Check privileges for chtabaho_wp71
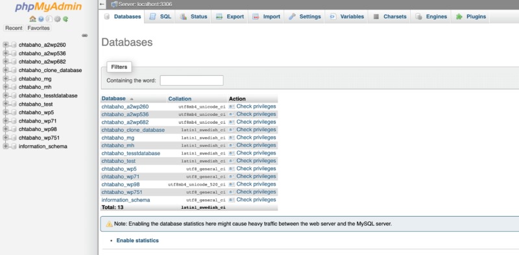 (x=256, y=176)
